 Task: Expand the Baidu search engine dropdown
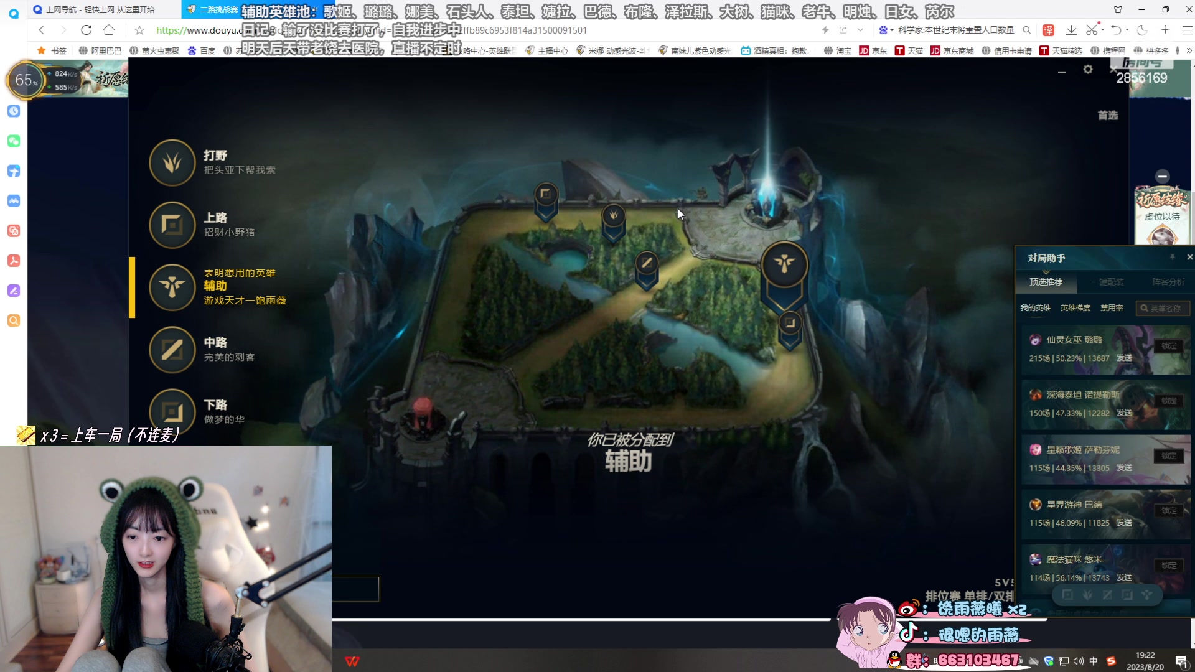pos(892,30)
